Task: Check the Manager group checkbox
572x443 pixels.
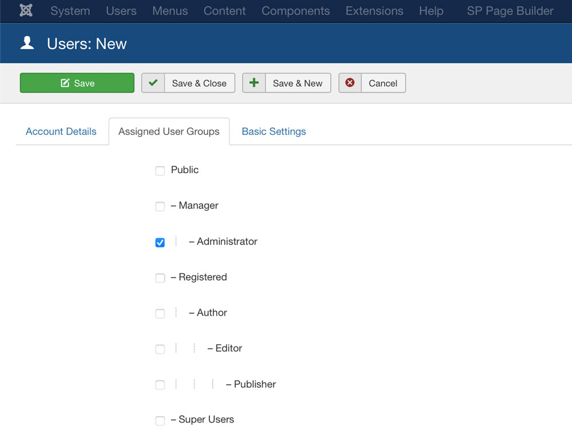Action: (160, 206)
